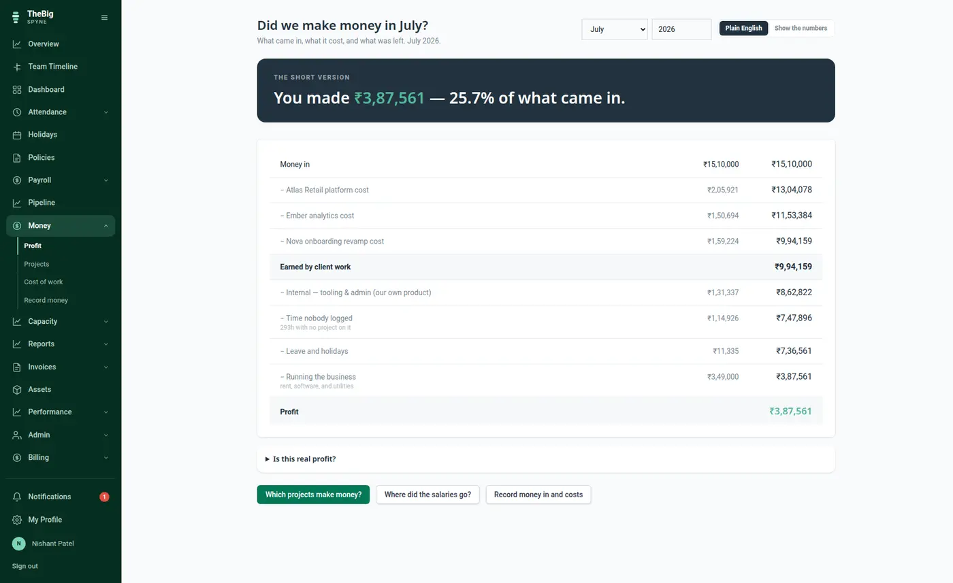Click the Team Timeline icon
This screenshot has height=583, width=953.
[x=17, y=67]
